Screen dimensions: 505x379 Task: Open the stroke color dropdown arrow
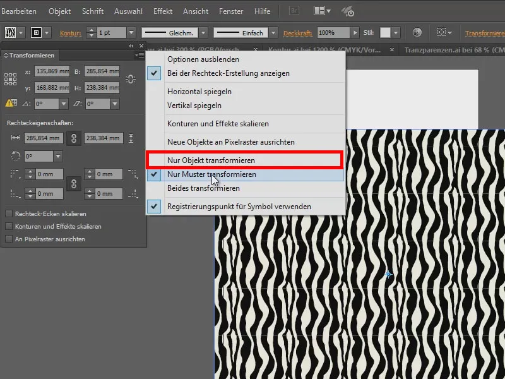click(x=47, y=33)
